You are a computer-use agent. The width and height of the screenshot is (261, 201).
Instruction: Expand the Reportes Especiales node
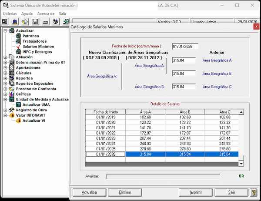(5, 84)
